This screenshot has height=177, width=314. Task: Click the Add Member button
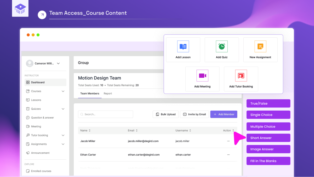tap(224, 114)
